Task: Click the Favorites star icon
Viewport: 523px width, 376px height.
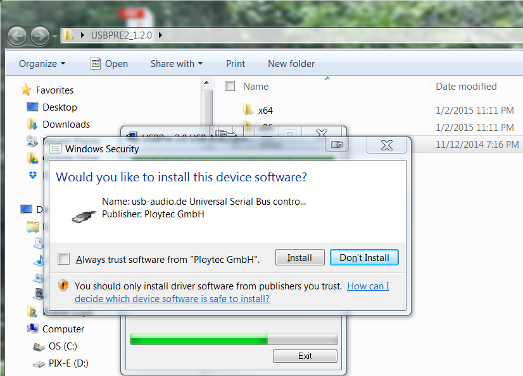Action: 26,90
